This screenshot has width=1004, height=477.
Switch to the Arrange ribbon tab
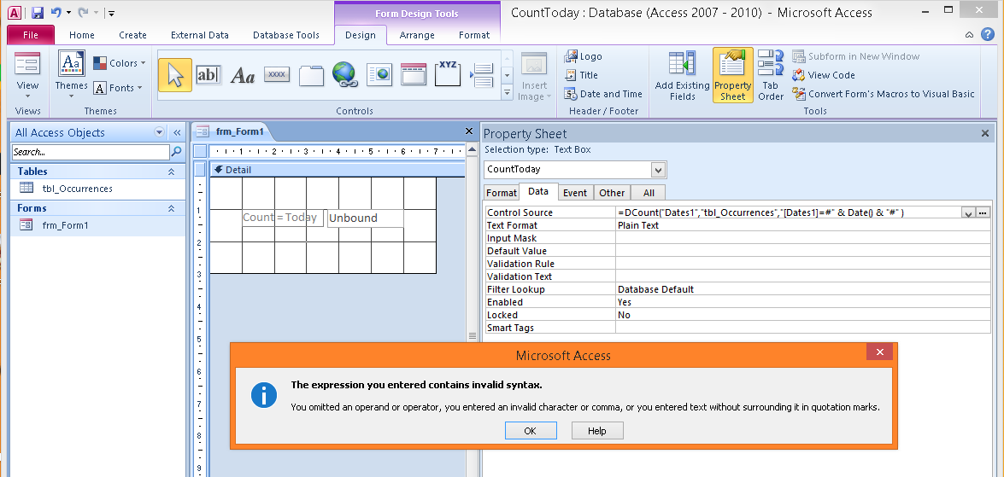[417, 35]
